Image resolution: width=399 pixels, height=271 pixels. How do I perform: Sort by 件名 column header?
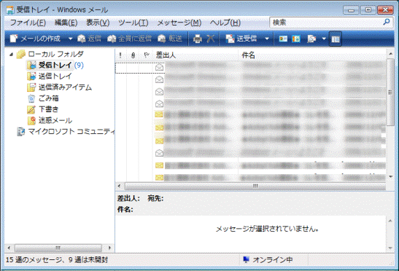click(248, 55)
